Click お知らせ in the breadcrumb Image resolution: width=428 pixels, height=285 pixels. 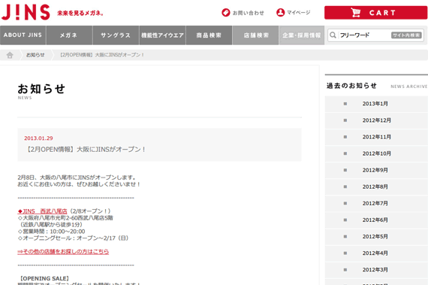click(35, 55)
